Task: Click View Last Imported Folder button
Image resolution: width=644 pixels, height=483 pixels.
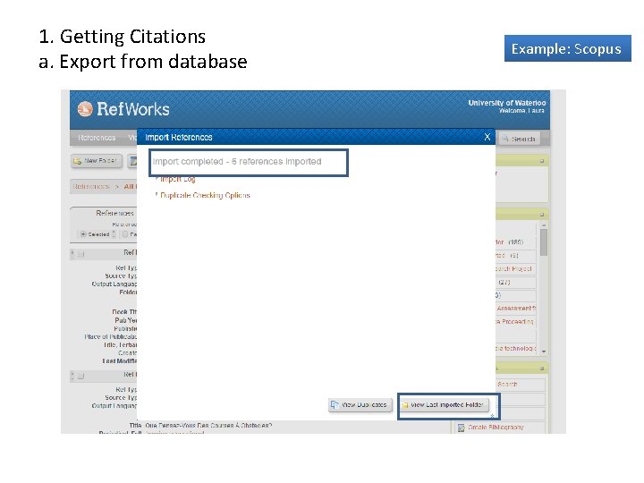Action: point(443,405)
